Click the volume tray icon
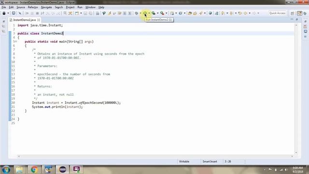This screenshot has width=309, height=174. pyautogui.click(x=286, y=170)
